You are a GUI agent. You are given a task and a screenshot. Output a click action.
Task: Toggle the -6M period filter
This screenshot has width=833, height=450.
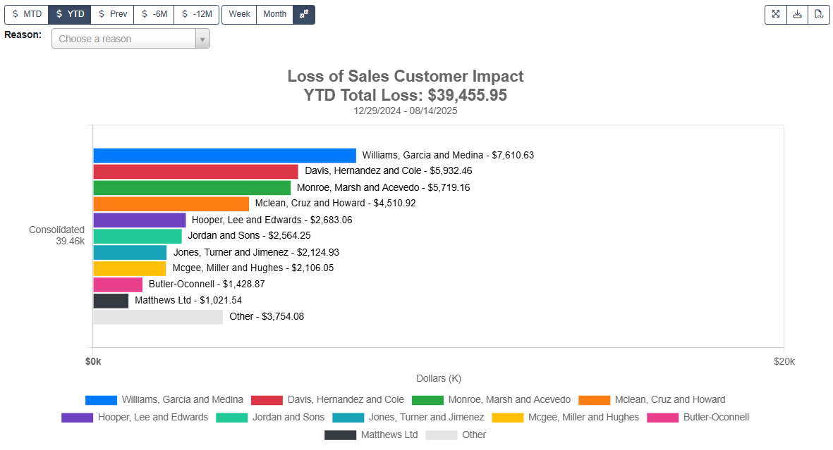tap(154, 14)
